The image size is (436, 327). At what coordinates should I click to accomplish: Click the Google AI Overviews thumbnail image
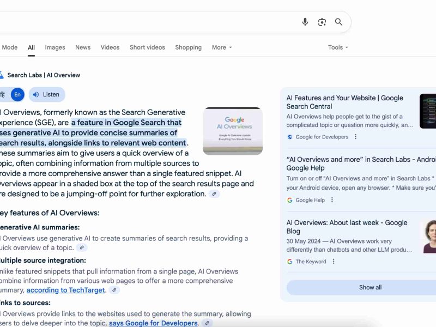(232, 131)
